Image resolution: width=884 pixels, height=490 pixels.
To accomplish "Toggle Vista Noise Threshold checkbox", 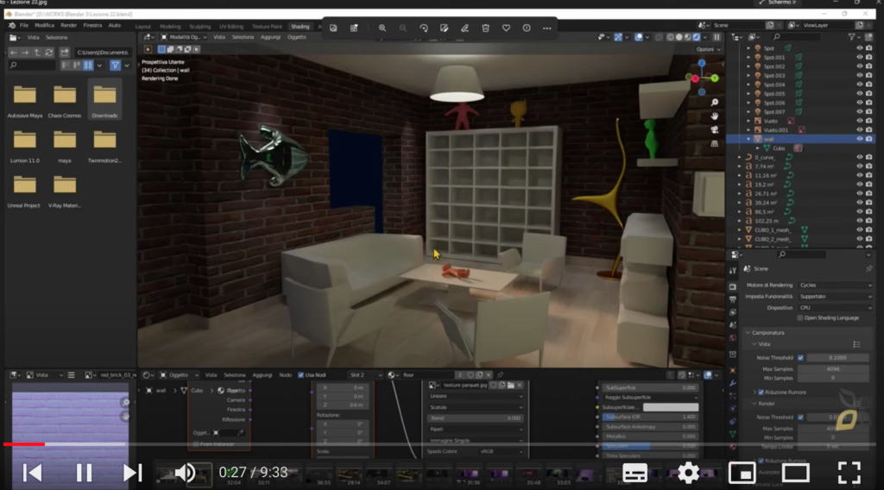I will [x=800, y=358].
